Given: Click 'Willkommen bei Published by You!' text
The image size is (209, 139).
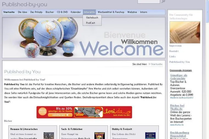Looking at the screenshot, I should (25, 80).
